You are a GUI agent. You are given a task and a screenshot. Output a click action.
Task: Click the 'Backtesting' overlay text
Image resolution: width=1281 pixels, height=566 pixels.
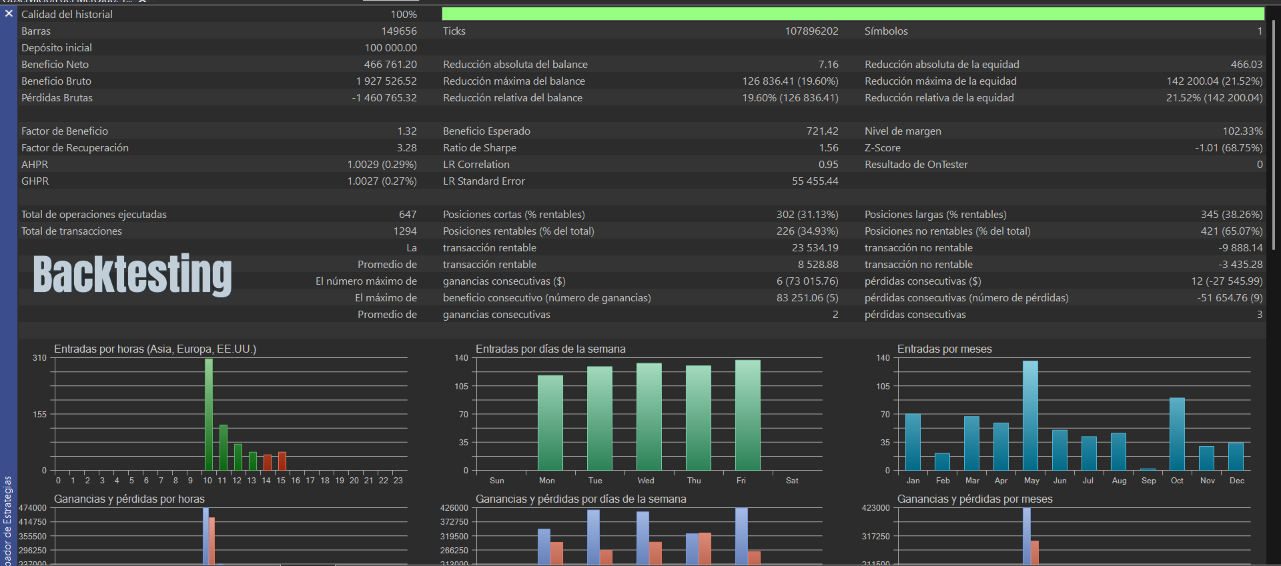tap(132, 274)
